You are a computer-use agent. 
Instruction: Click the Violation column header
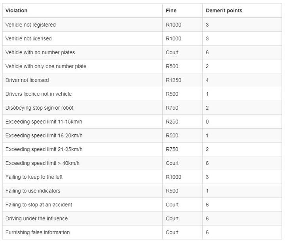(17, 11)
